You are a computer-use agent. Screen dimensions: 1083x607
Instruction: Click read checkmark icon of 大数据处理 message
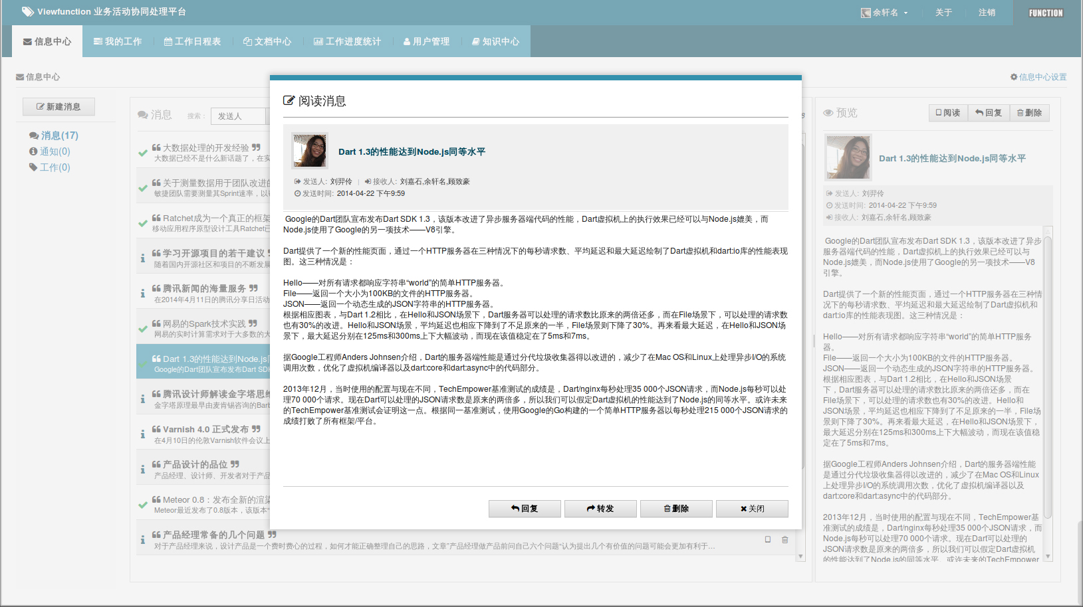143,153
